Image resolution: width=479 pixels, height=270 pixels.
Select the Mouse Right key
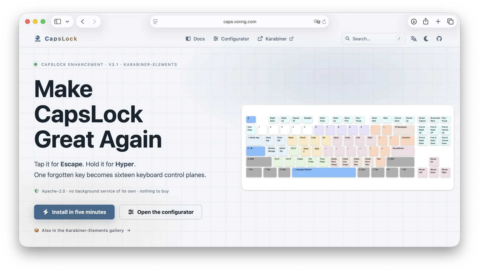pos(445,172)
